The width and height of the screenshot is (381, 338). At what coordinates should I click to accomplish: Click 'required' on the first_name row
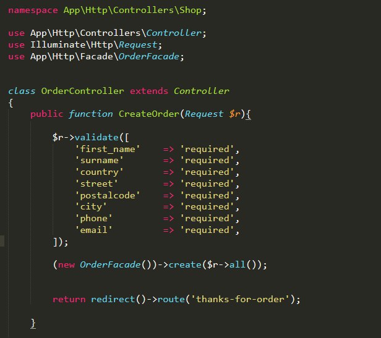click(x=207, y=149)
